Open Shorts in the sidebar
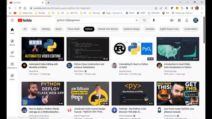 [12, 54]
